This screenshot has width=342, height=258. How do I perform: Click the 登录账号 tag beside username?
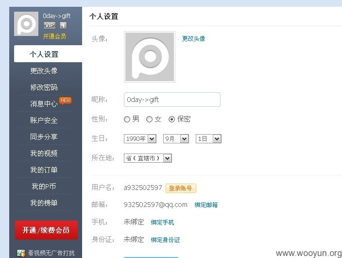pos(181,189)
